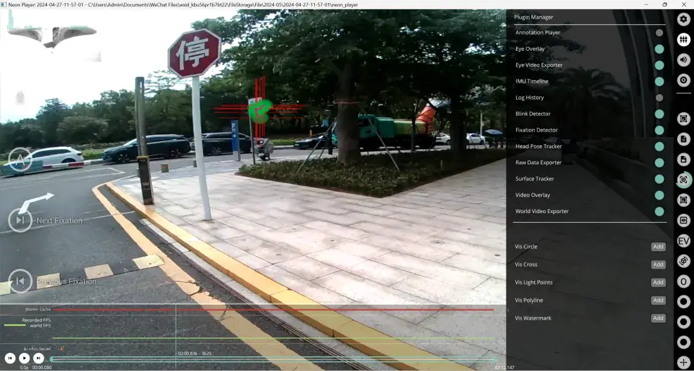Open General Settings gear icon in sidebar
This screenshot has width=694, height=371.
click(x=684, y=19)
